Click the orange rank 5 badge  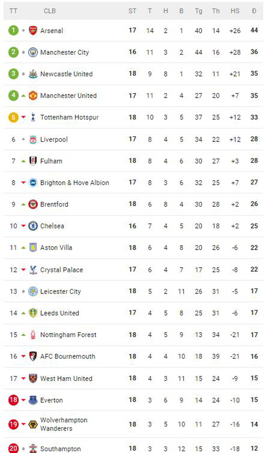click(x=13, y=117)
